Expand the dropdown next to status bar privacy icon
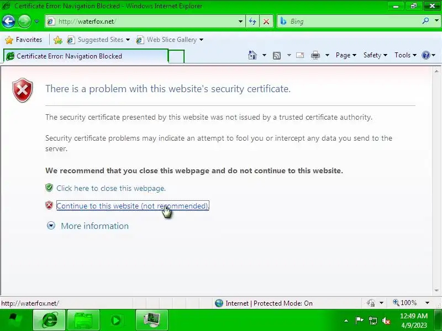Viewport: 442px width, 331px height. click(x=381, y=303)
